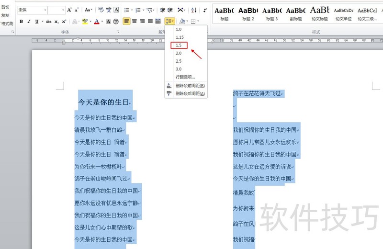This screenshot has width=383, height=249.
Task: Open font size dropdown
Action: (63, 10)
